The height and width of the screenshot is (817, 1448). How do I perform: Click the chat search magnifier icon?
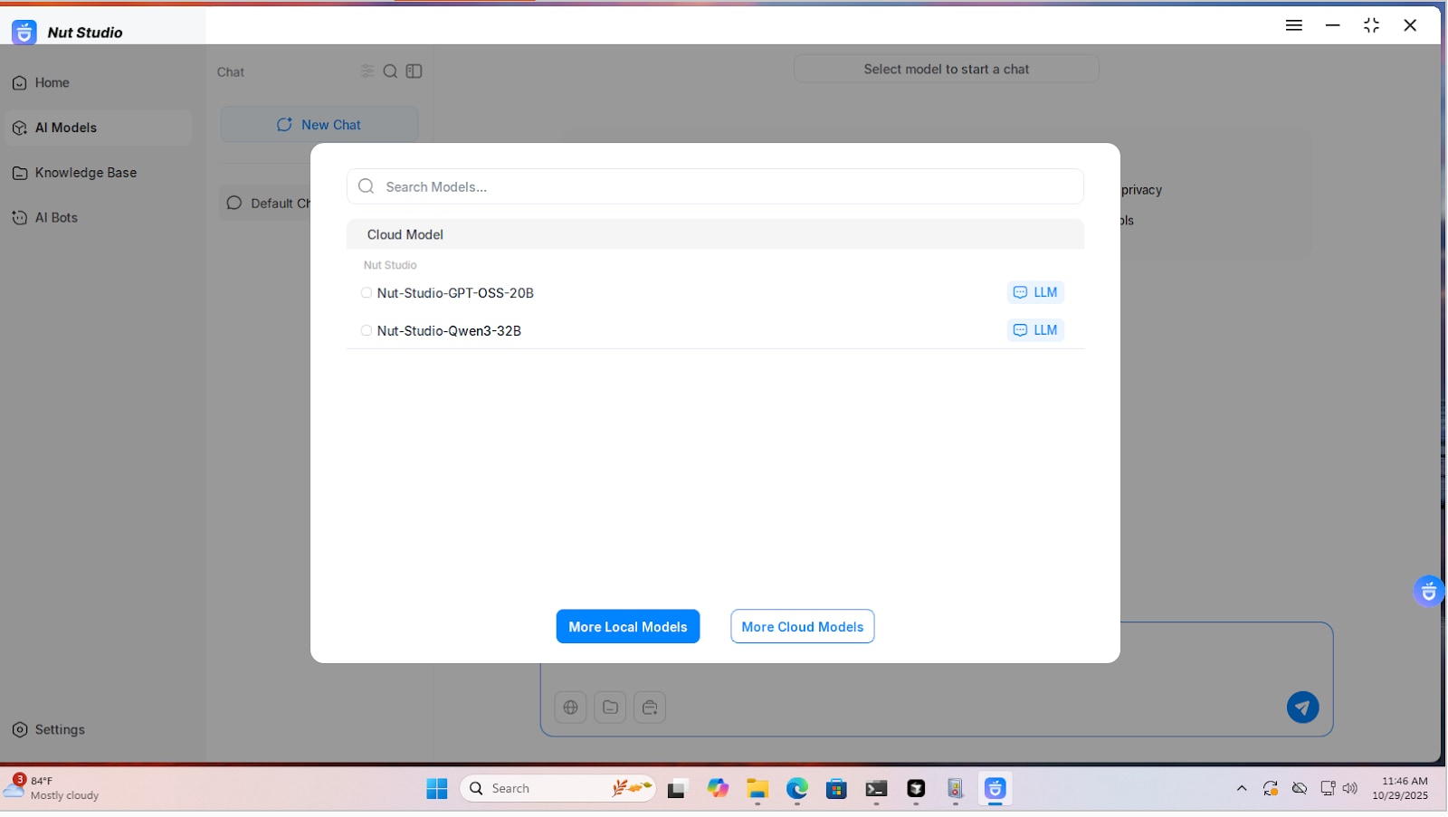coord(390,72)
